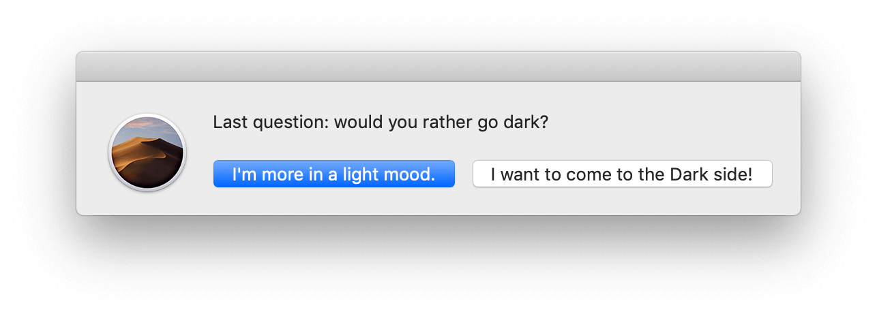Switch to dark mode via the Dark side button
Image resolution: width=877 pixels, height=316 pixels.
pos(622,174)
